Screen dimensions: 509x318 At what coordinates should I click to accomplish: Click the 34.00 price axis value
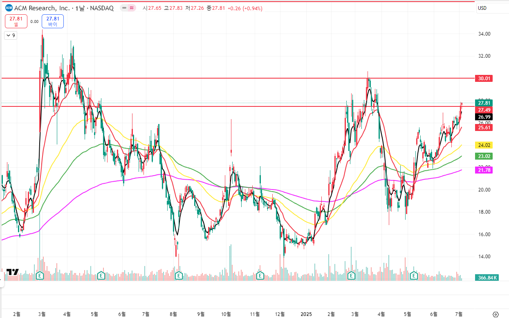click(x=484, y=34)
